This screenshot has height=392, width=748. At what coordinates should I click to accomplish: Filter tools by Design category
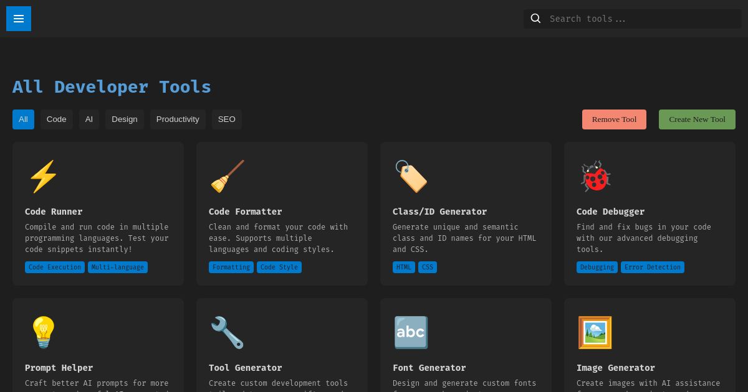click(x=124, y=119)
